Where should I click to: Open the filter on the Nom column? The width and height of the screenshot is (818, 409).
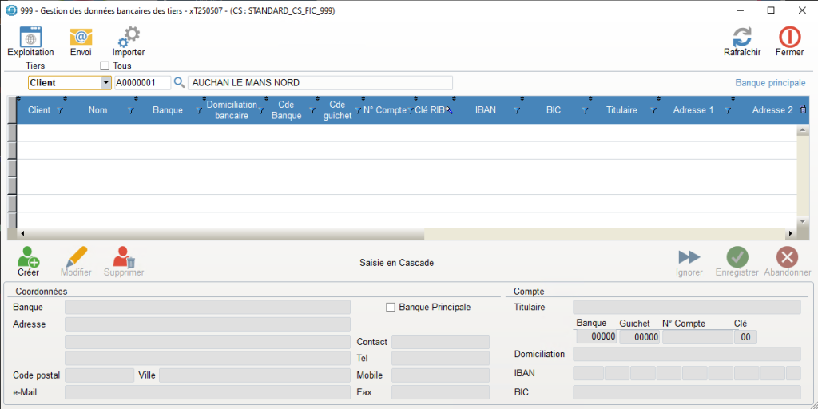coord(130,111)
